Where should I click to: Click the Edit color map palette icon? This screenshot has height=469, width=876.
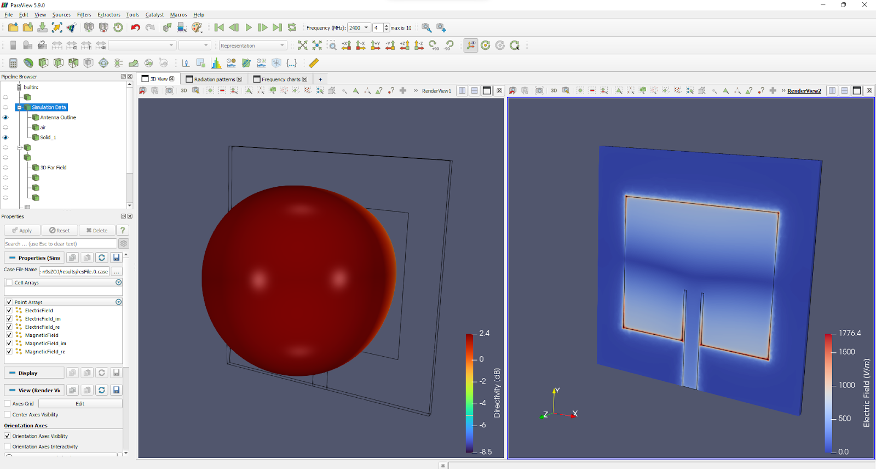[197, 27]
